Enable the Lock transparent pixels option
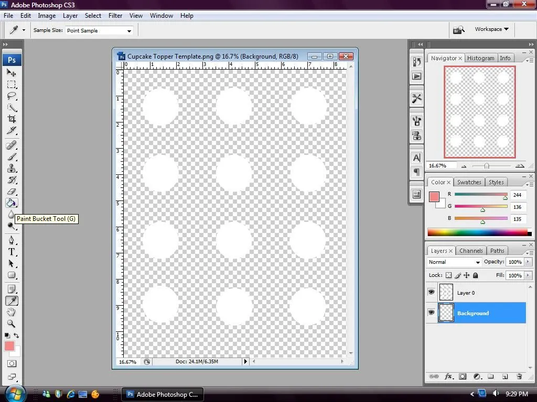Viewport: 537px width, 402px height. (x=447, y=275)
